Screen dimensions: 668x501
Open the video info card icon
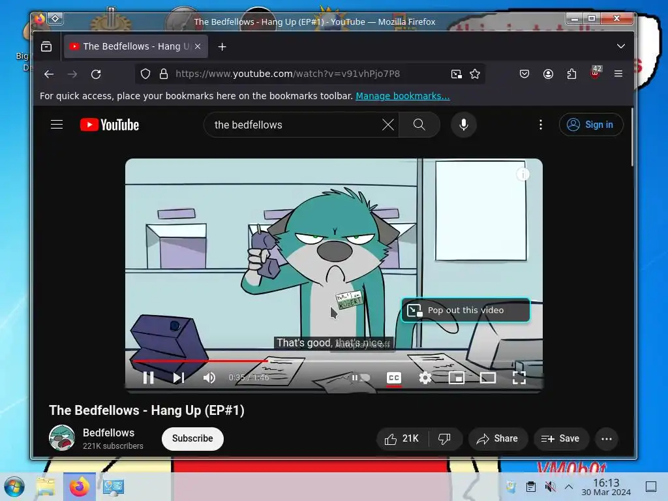point(523,174)
